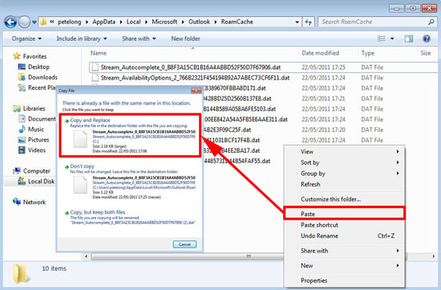Open Videos library
The height and width of the screenshot is (290, 441).
coord(32,150)
